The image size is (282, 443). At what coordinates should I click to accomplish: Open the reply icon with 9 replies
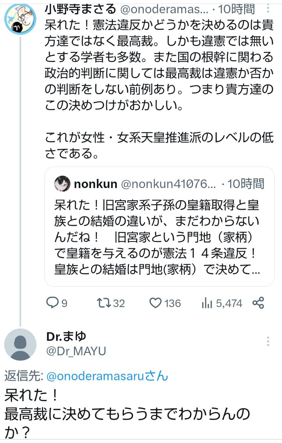click(52, 303)
